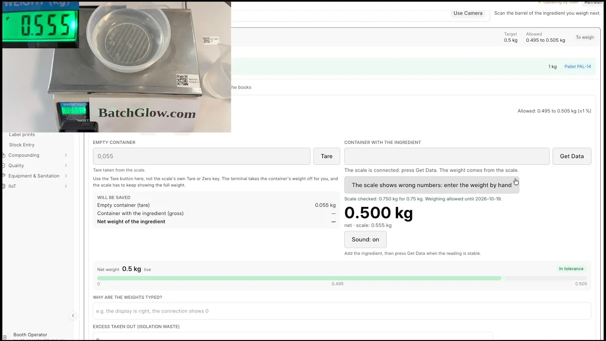Click the Compounding sidebar icon
Image resolution: width=606 pixels, height=341 pixels.
click(x=3, y=155)
